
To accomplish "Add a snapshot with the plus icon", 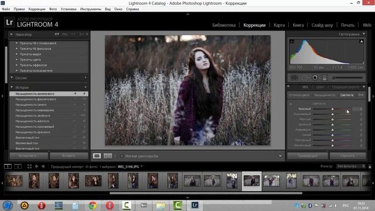I will tap(86, 77).
